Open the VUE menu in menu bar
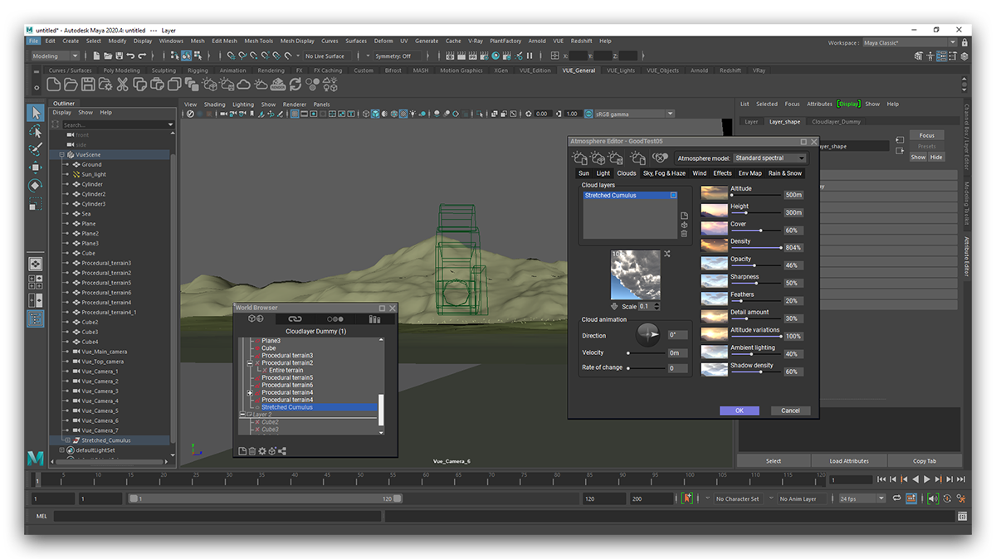Screen dimensions: 996x559 point(559,41)
